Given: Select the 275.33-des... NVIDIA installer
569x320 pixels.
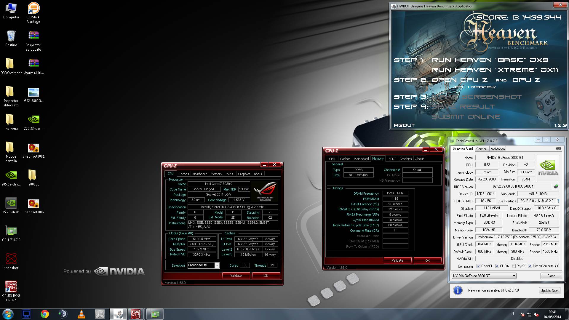Looking at the screenshot, I should (x=33, y=122).
